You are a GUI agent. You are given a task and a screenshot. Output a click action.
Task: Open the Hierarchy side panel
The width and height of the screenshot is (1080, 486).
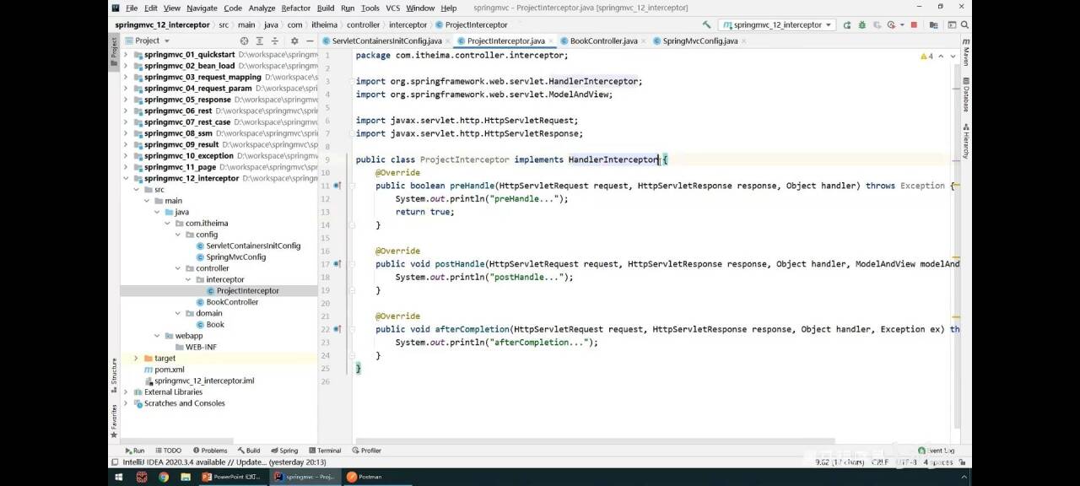tap(966, 141)
